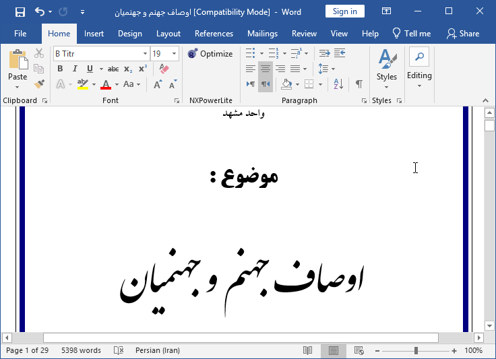Toggle Superscript formatting
Image resolution: width=496 pixels, height=359 pixels.
pos(143,69)
